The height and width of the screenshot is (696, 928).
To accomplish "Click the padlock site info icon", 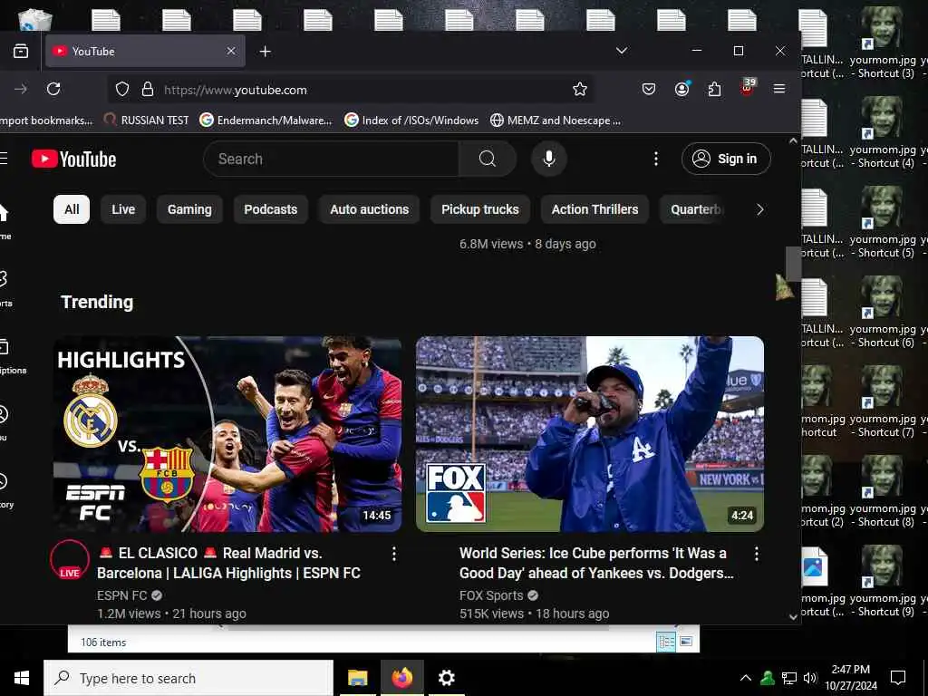I will pyautogui.click(x=148, y=90).
